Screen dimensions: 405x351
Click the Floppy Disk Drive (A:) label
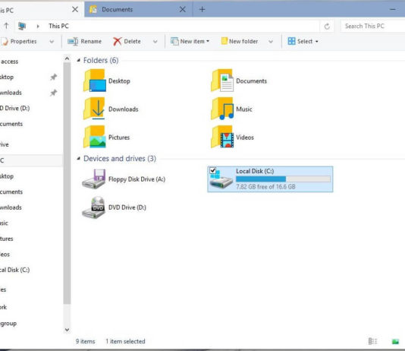tap(137, 179)
